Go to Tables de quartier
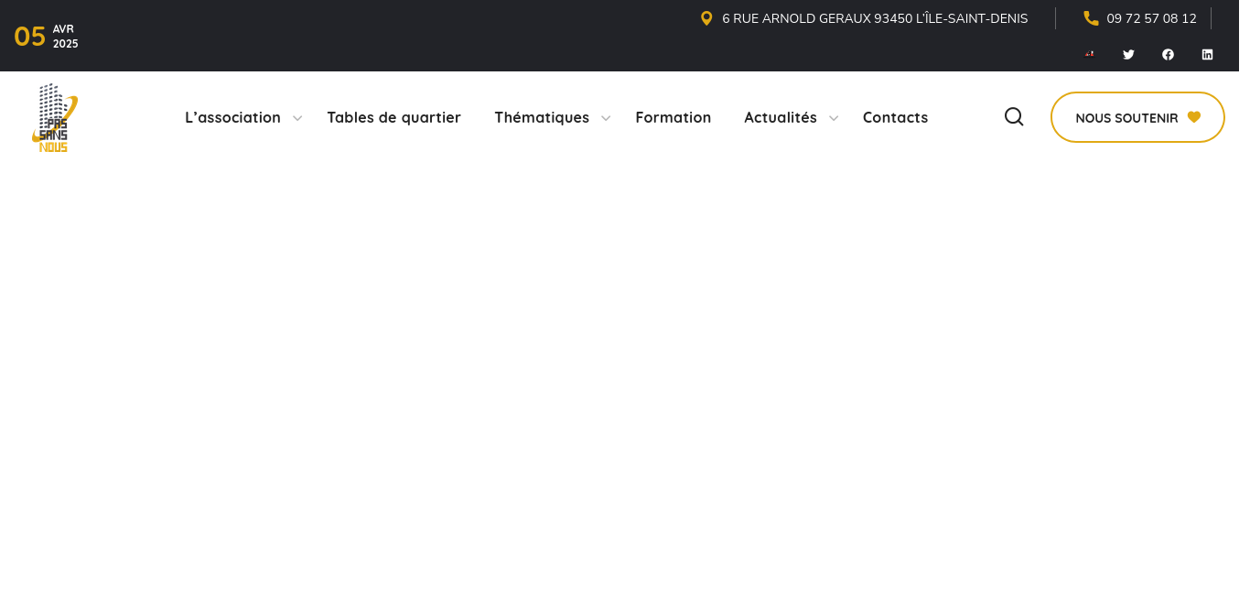1250x596 pixels. (393, 117)
